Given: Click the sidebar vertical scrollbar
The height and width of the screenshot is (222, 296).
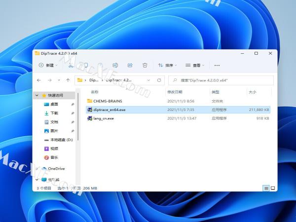Looking at the screenshot, I should click(x=78, y=116).
